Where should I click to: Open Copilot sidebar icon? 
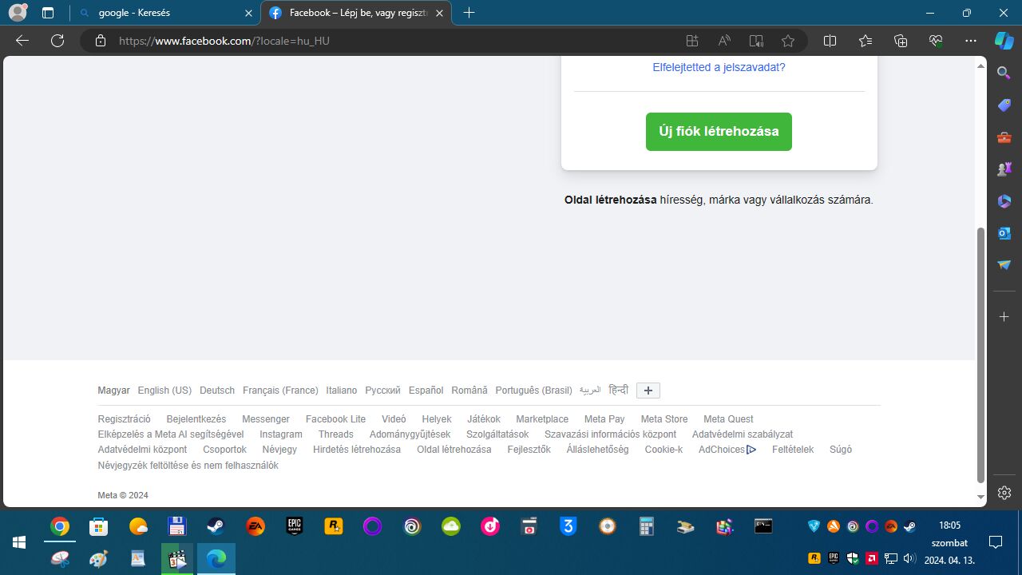[1004, 41]
